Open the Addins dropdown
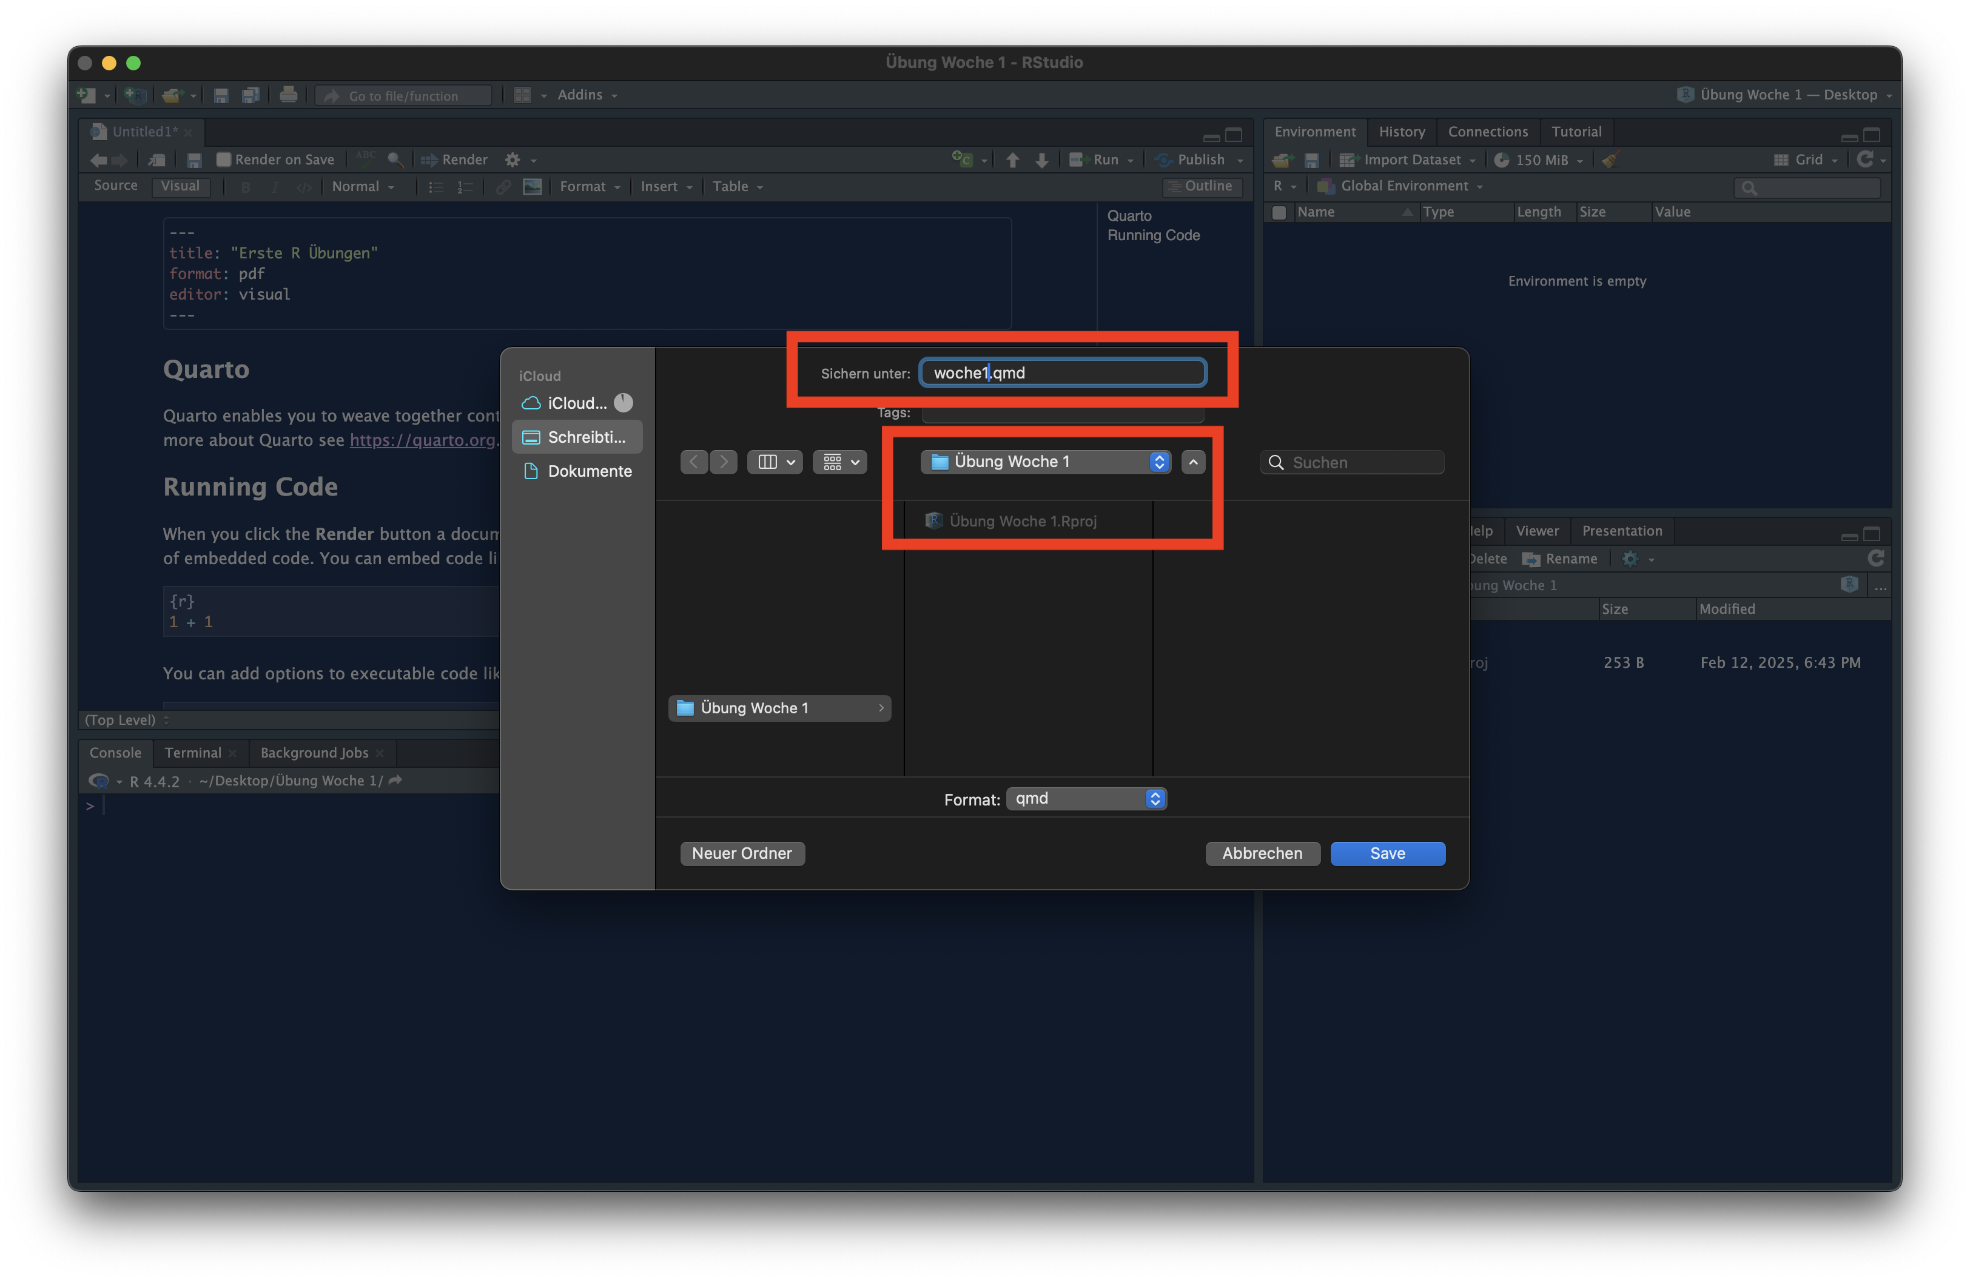Image resolution: width=1970 pixels, height=1281 pixels. click(587, 95)
